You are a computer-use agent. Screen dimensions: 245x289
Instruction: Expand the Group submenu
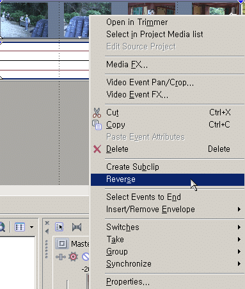(168, 252)
